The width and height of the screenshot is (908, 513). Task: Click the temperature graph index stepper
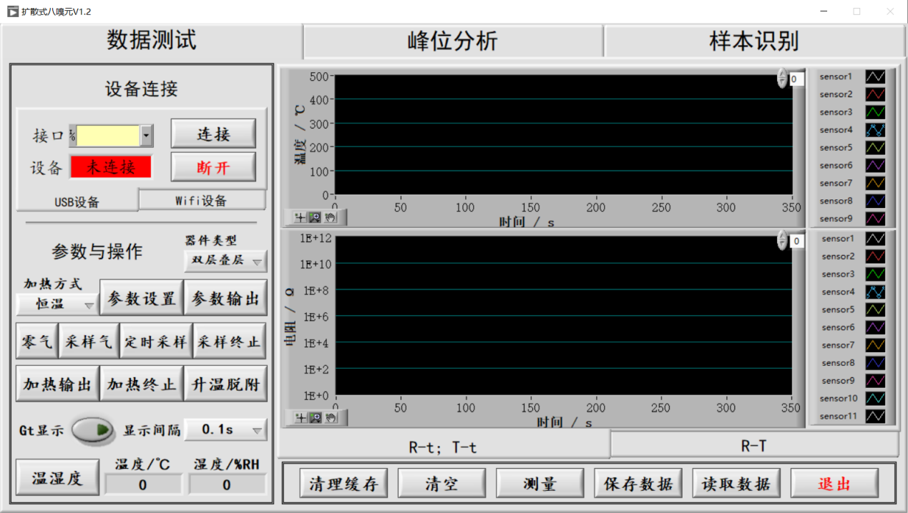coord(782,79)
